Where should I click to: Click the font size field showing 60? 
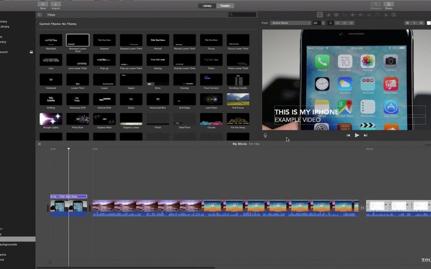[x=316, y=23]
